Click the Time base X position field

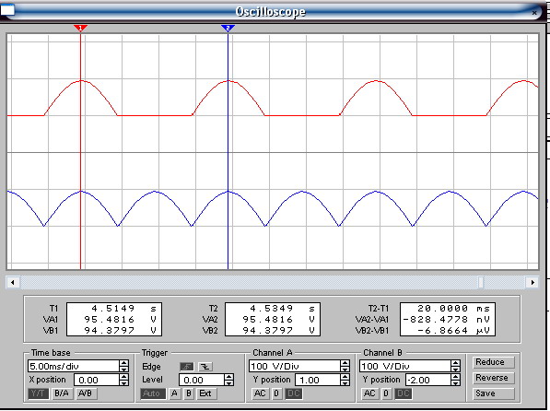(97, 380)
